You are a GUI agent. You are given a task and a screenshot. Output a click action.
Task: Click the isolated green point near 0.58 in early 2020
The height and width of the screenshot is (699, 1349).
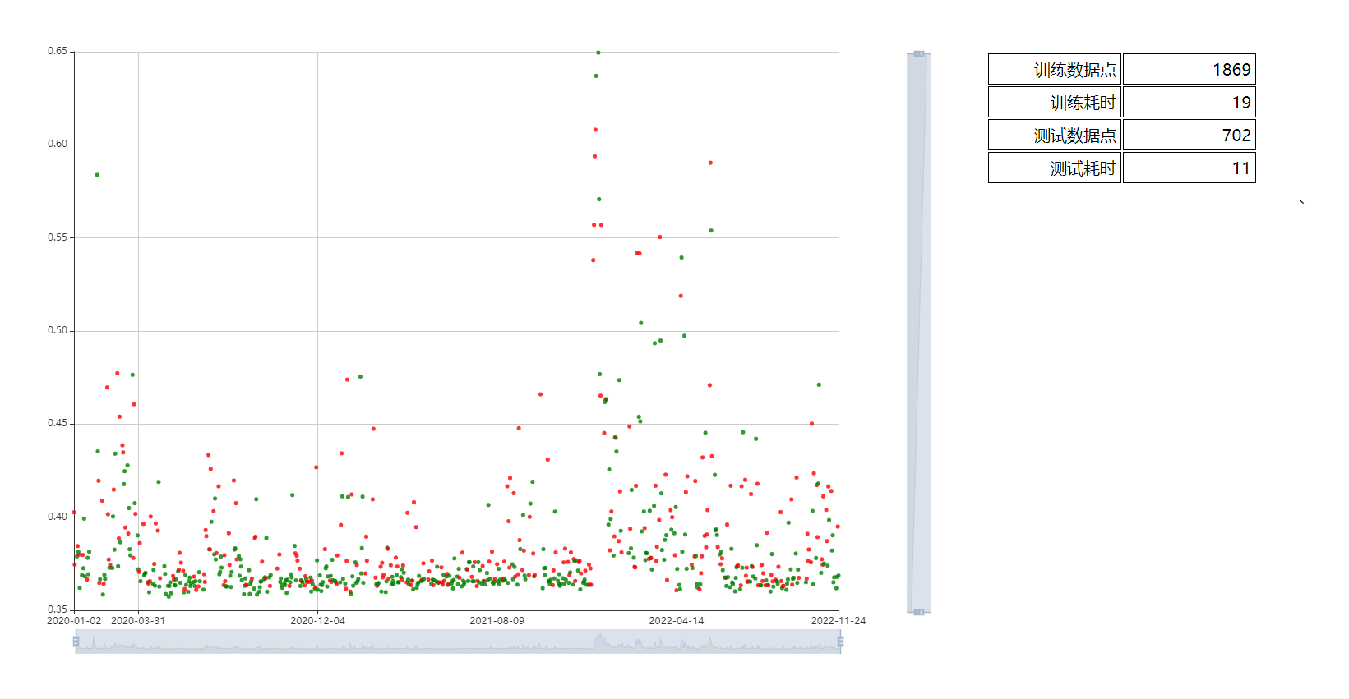[97, 175]
